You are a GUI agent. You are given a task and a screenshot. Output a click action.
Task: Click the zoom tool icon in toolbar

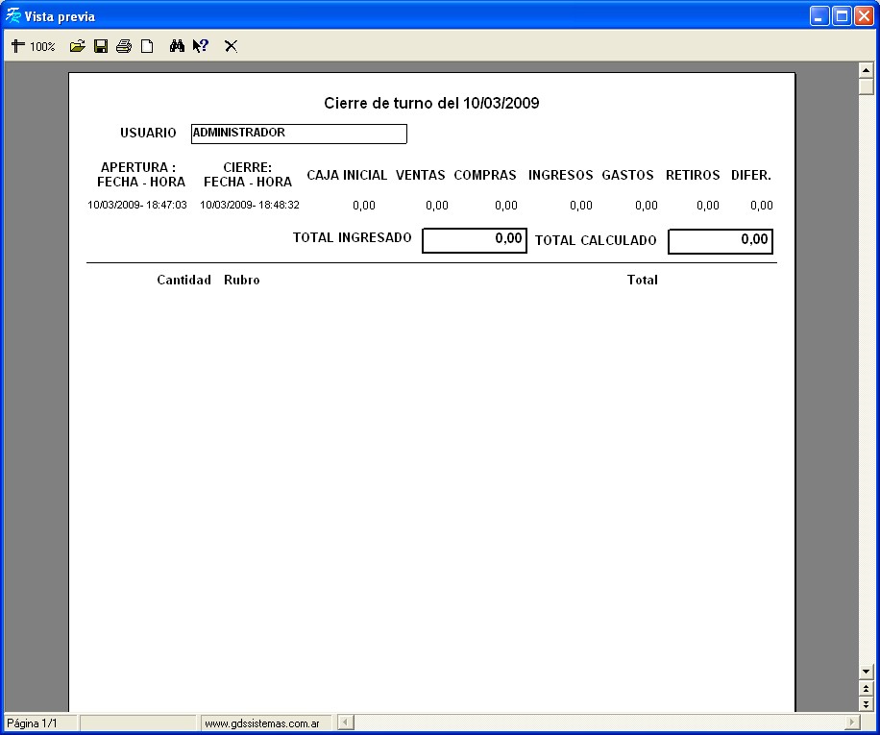(x=18, y=46)
